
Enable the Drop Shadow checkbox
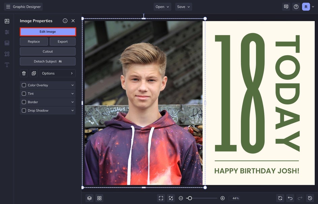tap(24, 111)
